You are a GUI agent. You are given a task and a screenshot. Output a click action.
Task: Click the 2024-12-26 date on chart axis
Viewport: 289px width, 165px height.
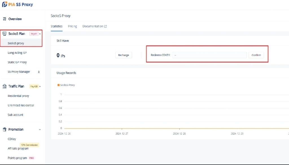point(64,133)
